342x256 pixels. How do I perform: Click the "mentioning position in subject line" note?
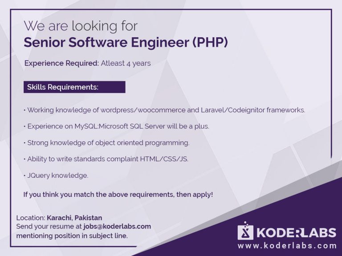(72, 235)
